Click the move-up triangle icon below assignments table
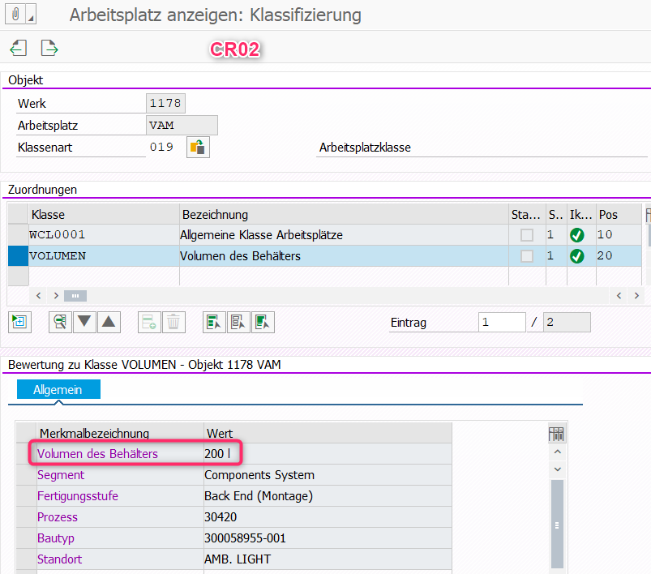 pos(109,322)
